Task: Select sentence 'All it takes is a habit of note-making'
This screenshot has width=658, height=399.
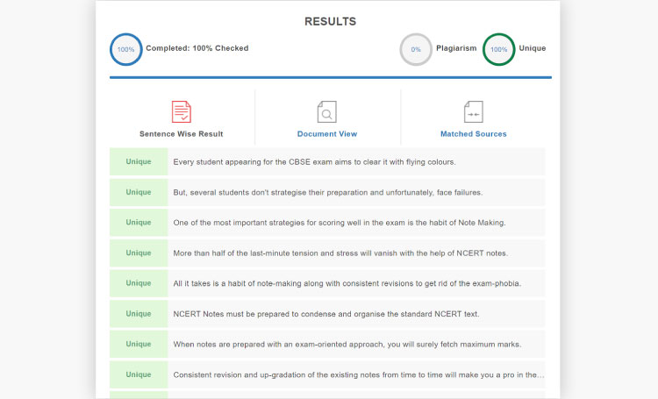Action: (x=347, y=283)
